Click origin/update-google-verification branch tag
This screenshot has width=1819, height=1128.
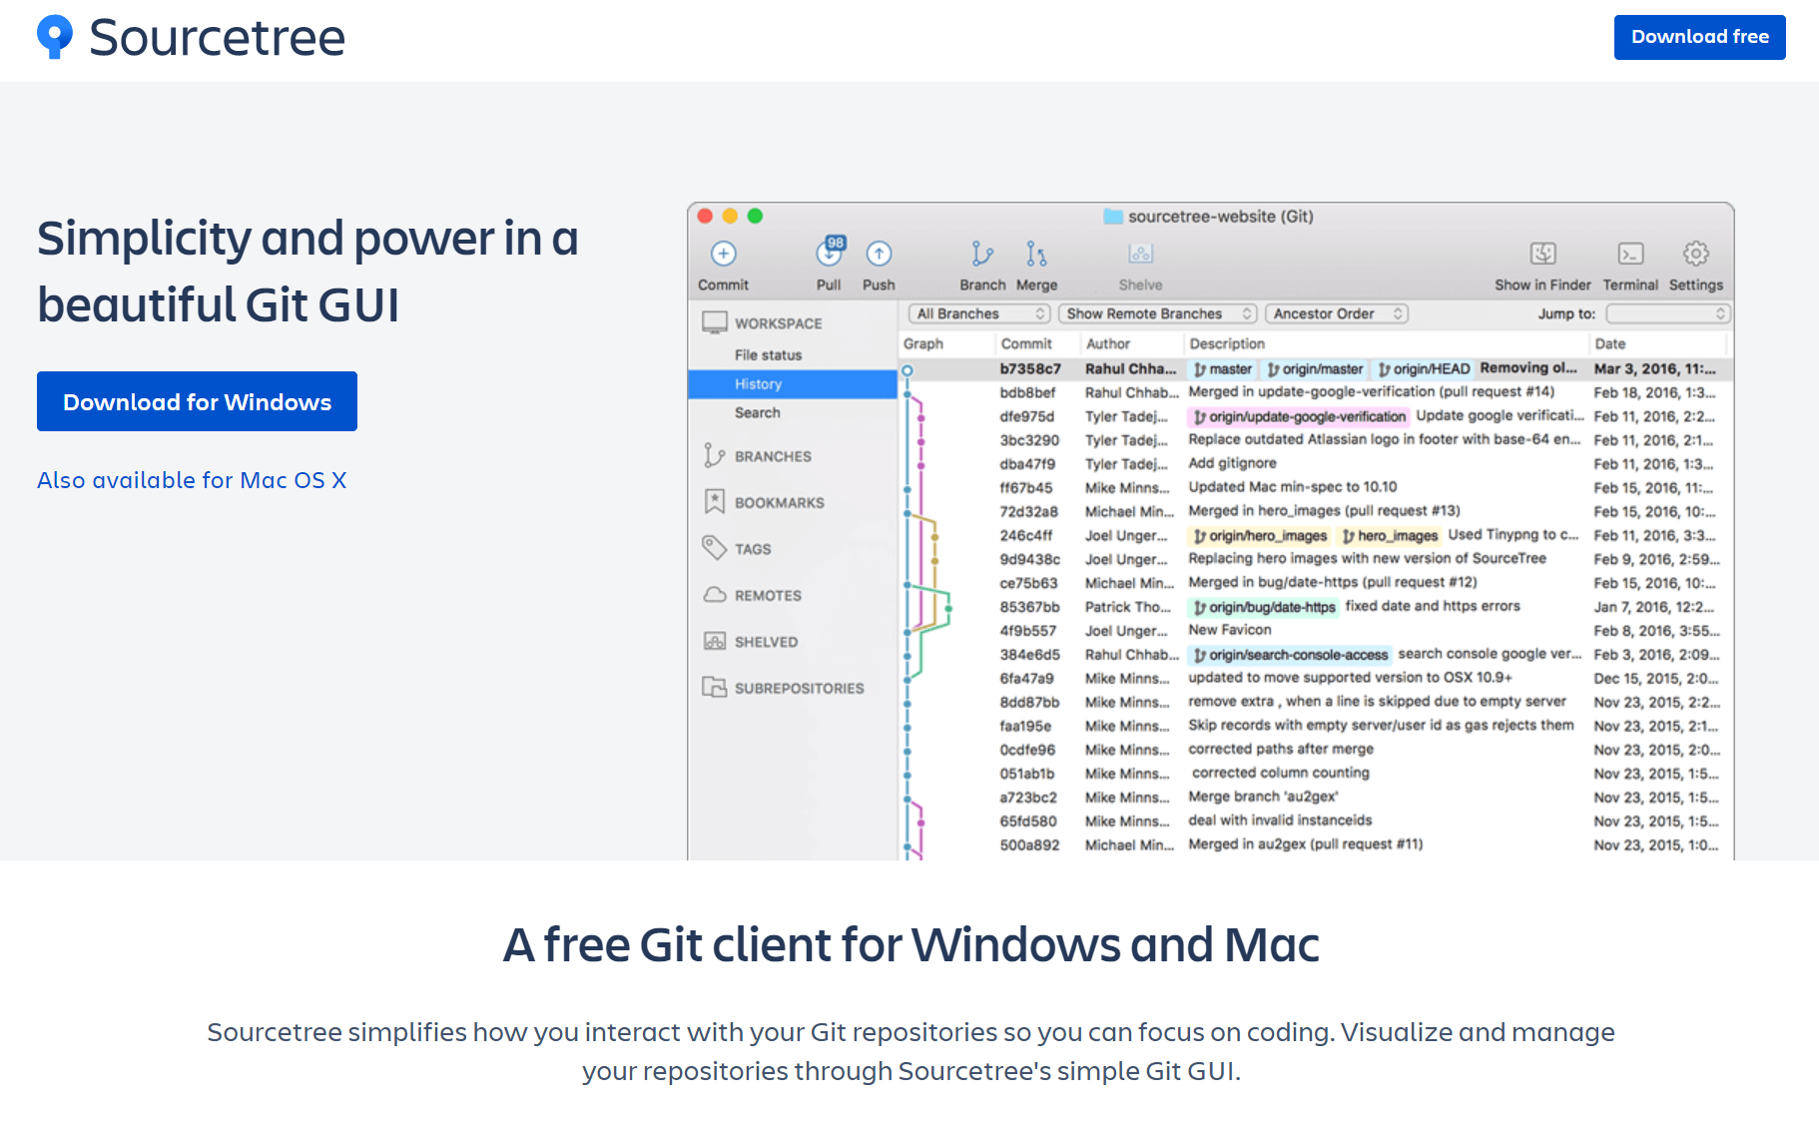(1298, 416)
